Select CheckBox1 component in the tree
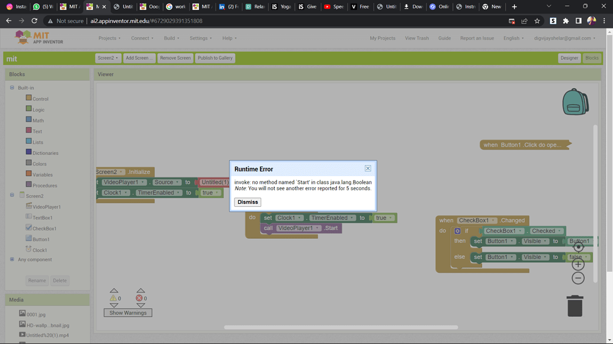The image size is (613, 344). (44, 229)
